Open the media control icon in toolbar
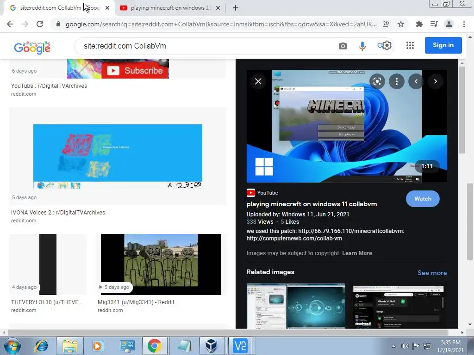474x355 pixels. (x=434, y=24)
